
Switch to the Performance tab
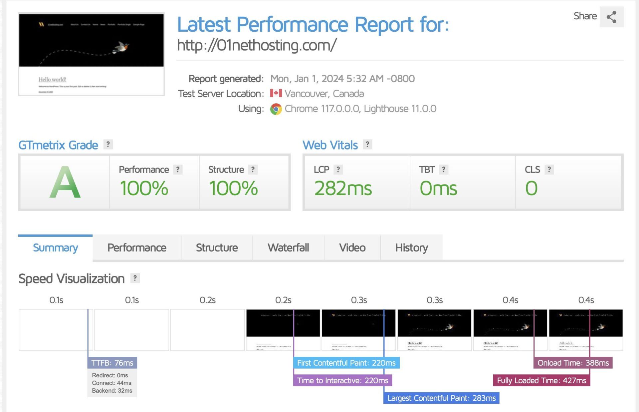click(x=137, y=247)
